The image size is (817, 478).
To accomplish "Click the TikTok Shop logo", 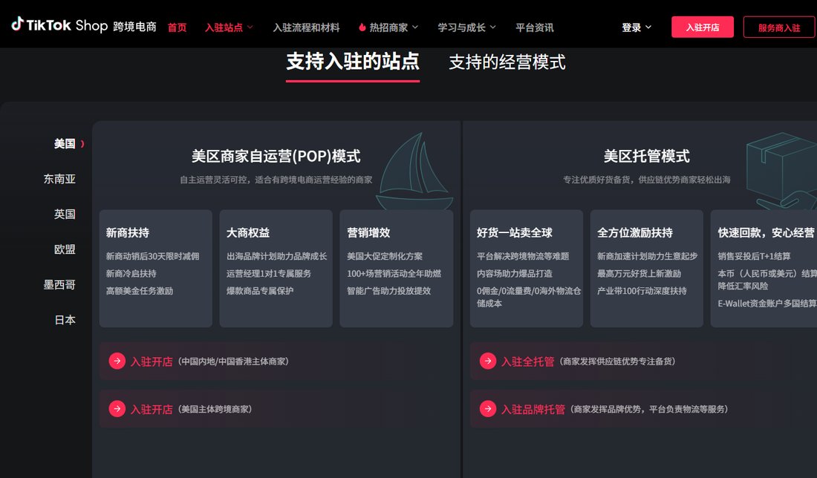I will click(x=59, y=25).
